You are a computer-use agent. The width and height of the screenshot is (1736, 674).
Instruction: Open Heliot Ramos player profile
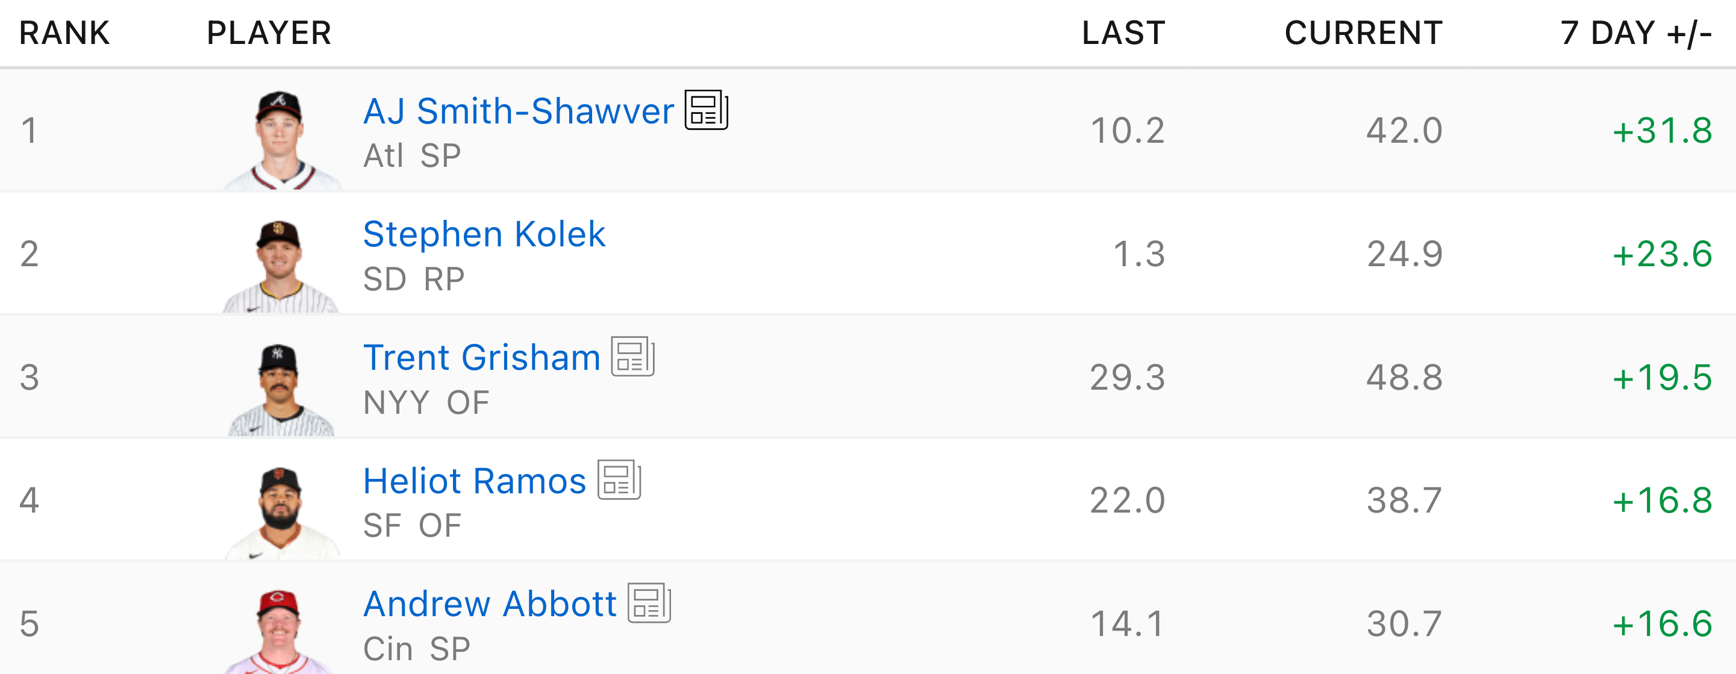click(474, 481)
